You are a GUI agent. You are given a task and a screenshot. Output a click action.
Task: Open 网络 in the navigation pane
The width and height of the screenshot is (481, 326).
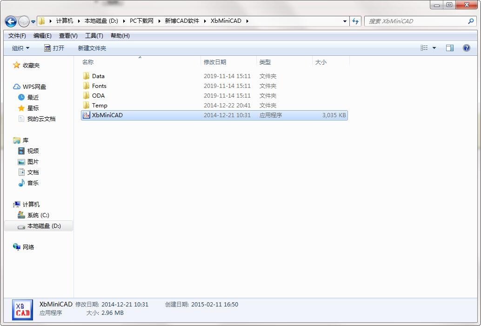coord(28,247)
